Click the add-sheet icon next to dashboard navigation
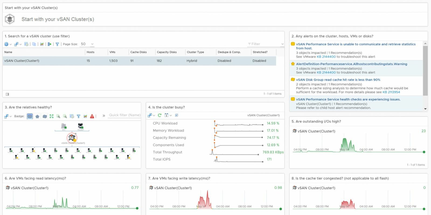Screen dimensions: 431x215 26,44
